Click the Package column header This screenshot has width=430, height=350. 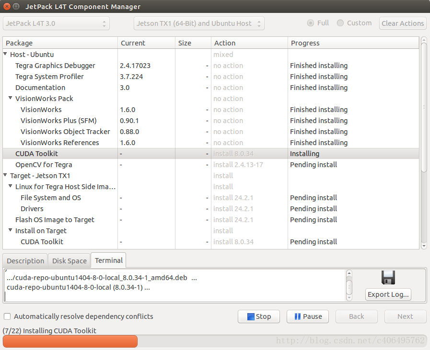60,43
